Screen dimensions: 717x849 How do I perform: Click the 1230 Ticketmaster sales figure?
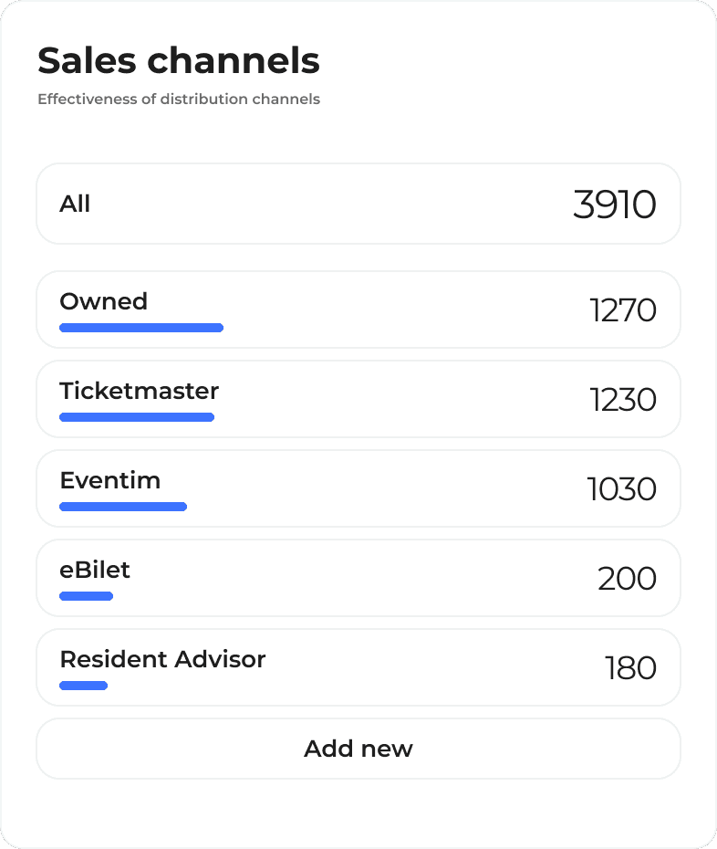click(623, 400)
